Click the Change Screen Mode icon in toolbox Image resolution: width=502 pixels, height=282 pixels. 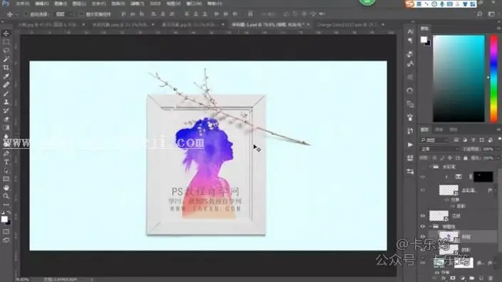6,240
